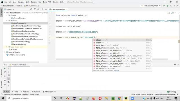
Task: Click the Windows Start button
Action: pyautogui.click(x=3, y=98)
